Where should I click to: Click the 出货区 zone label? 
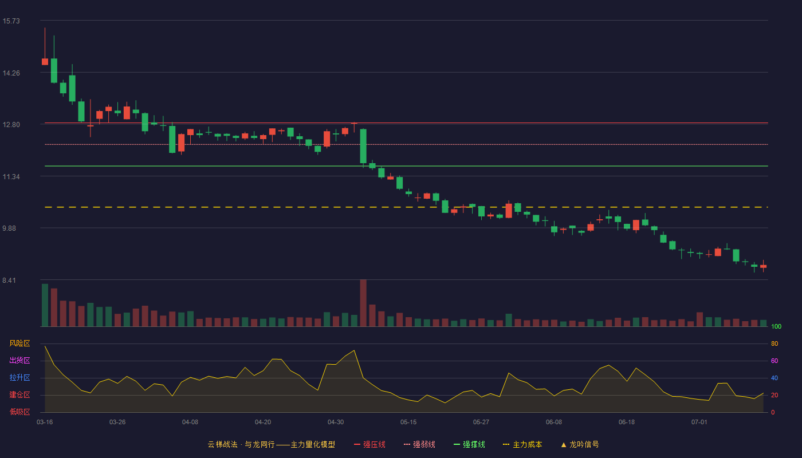point(19,361)
